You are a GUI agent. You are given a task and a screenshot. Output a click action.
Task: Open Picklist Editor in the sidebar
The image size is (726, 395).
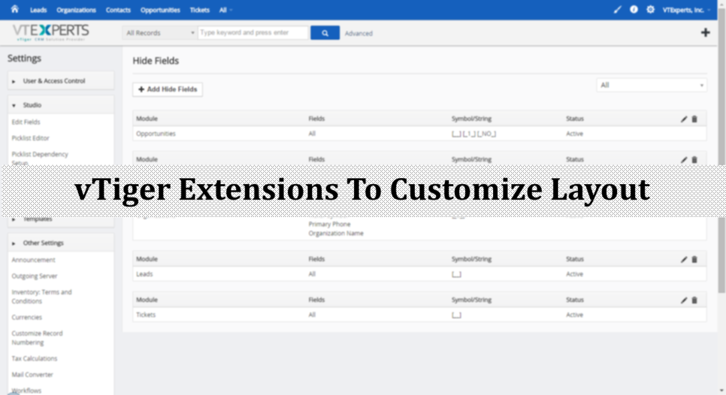pyautogui.click(x=30, y=138)
